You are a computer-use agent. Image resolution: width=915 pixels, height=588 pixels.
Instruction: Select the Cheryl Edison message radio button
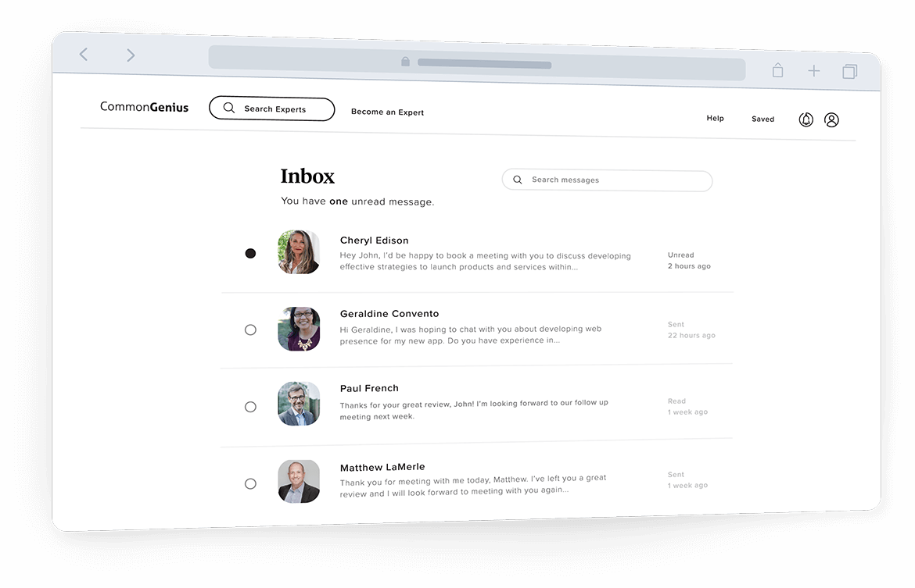(250, 253)
